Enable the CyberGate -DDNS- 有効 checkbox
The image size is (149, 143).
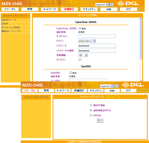[80, 28]
